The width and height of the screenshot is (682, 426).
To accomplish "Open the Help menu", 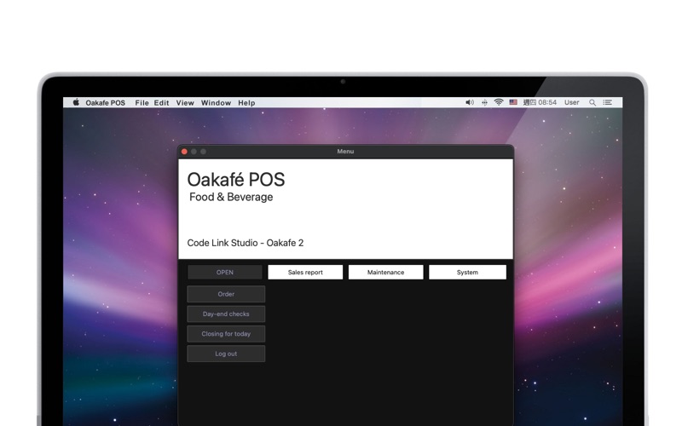I will click(x=246, y=102).
